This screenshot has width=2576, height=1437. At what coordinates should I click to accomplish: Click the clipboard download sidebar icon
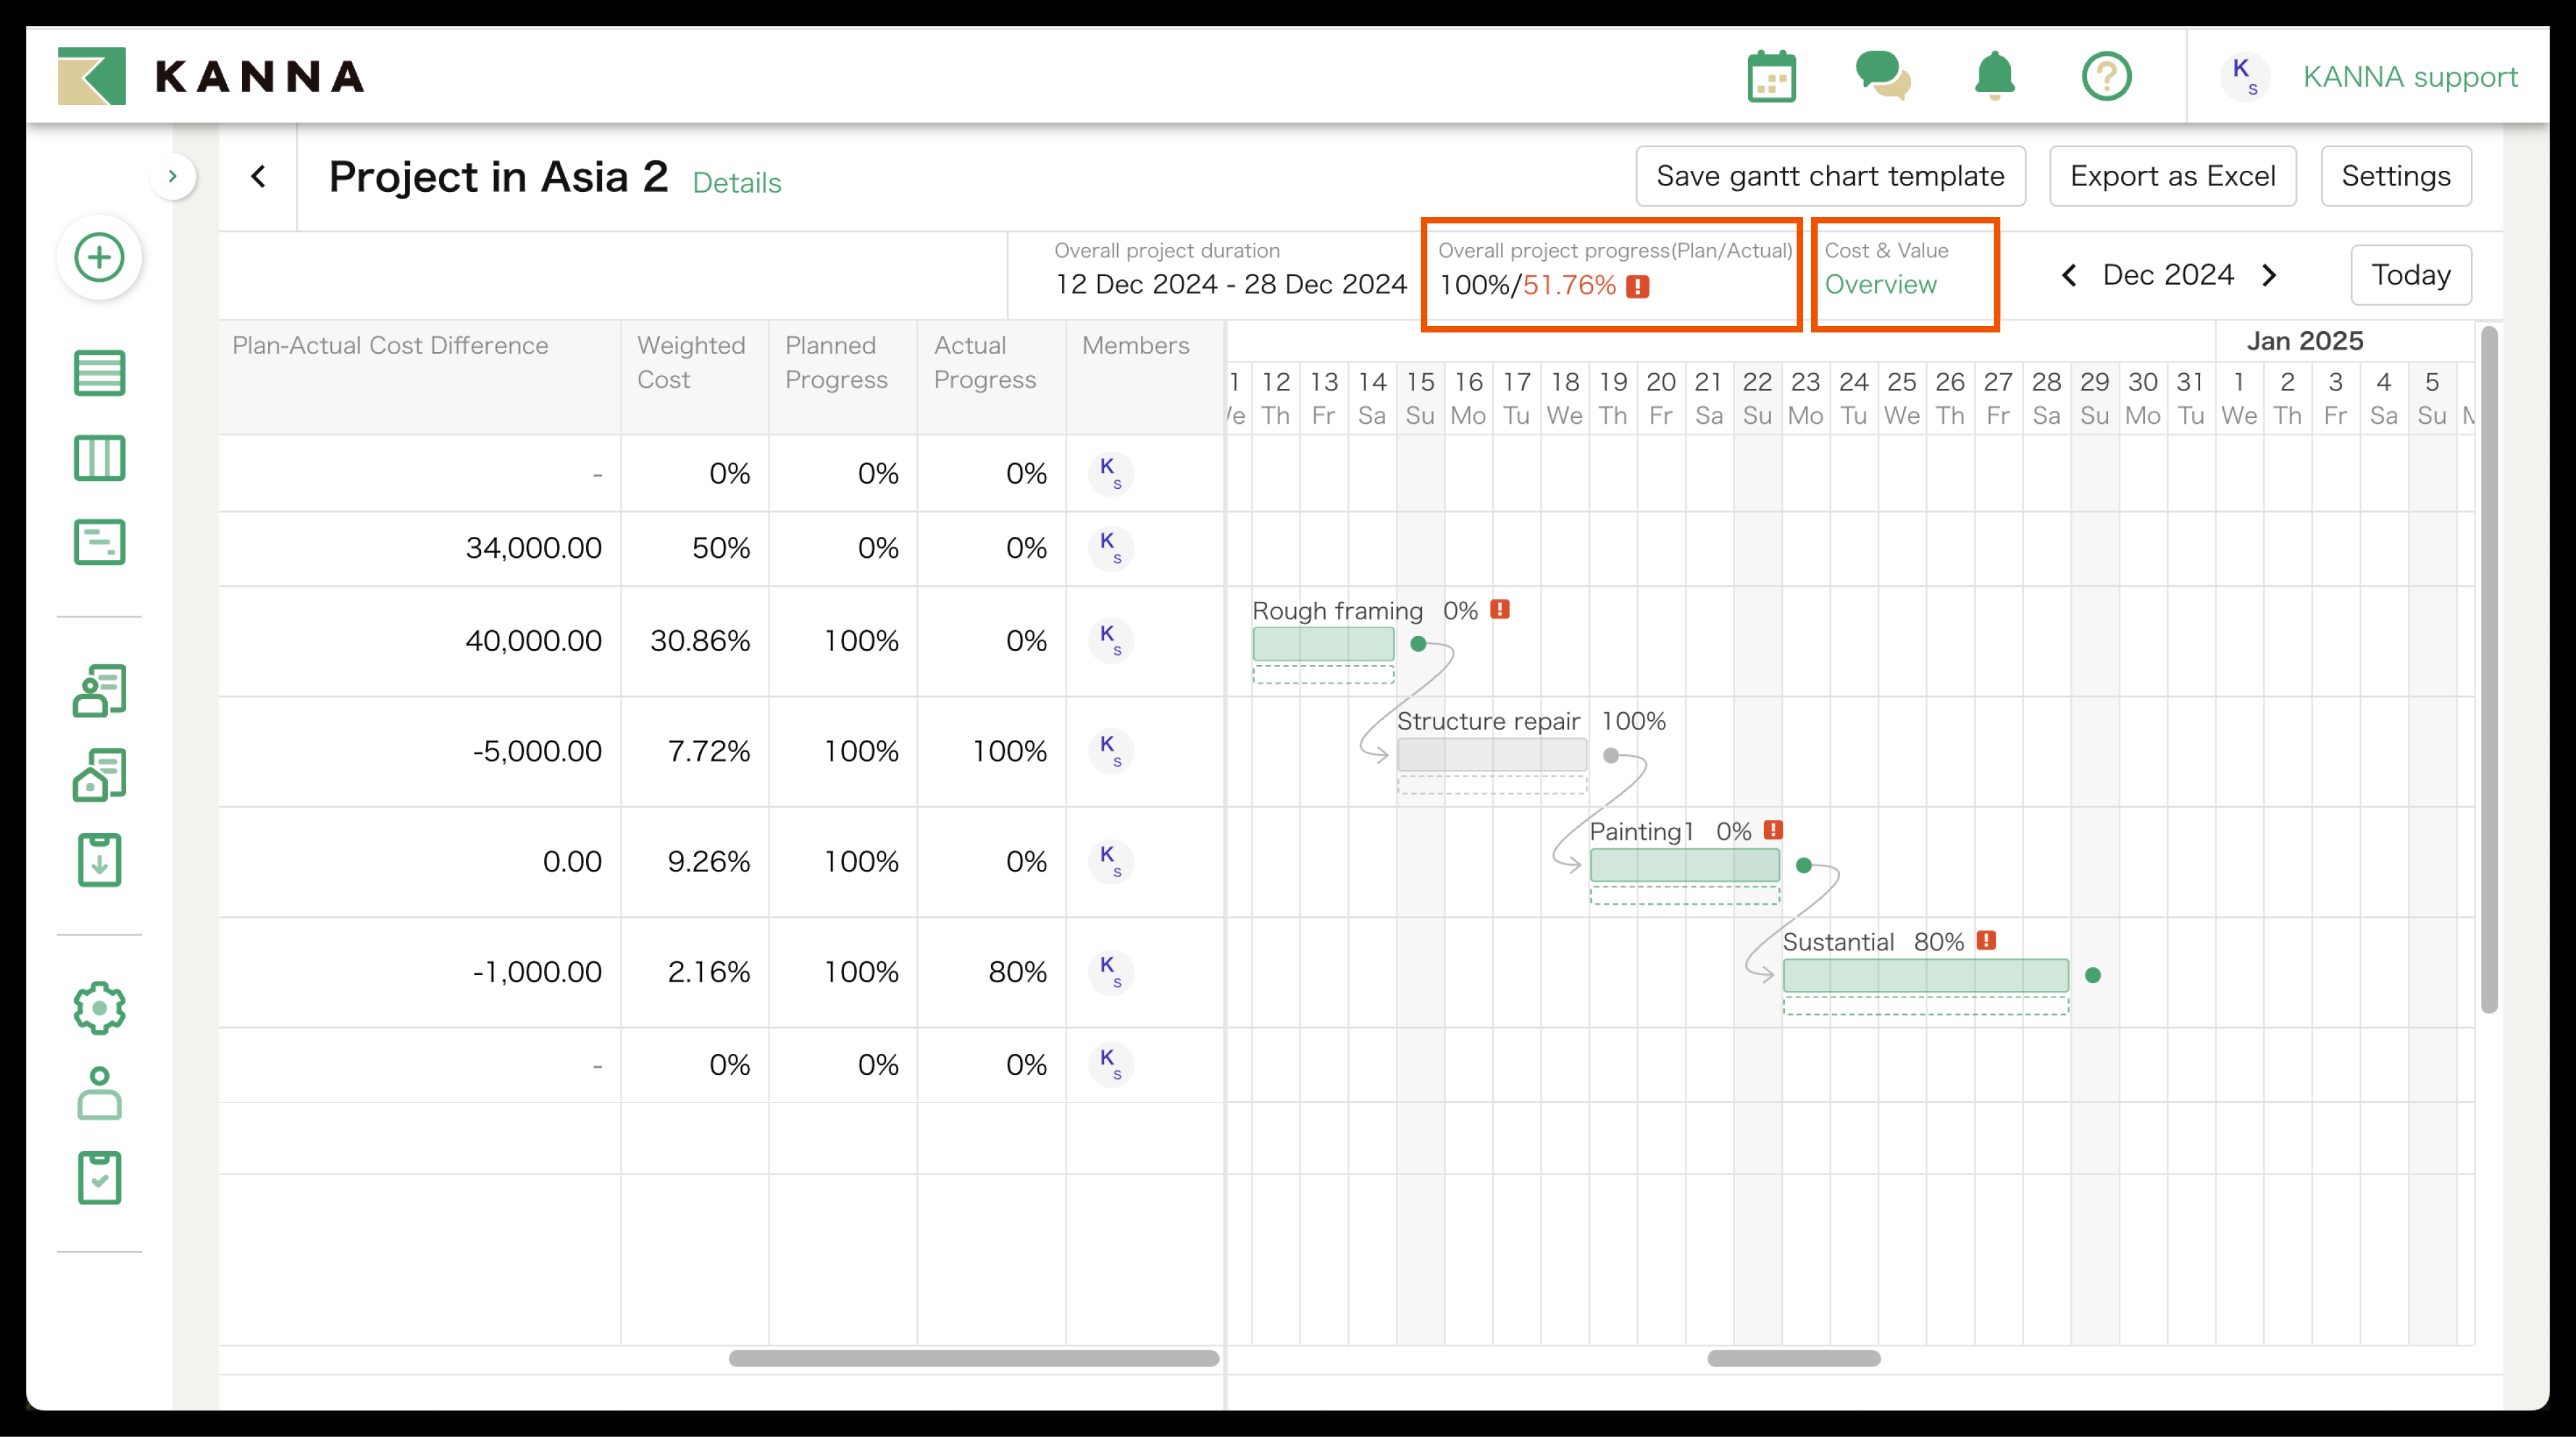tap(99, 860)
